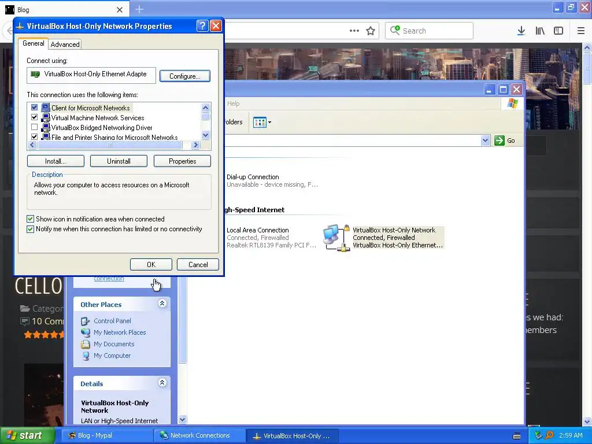Toggle the browser sidebar icon
The height and width of the screenshot is (444, 592).
[558, 31]
